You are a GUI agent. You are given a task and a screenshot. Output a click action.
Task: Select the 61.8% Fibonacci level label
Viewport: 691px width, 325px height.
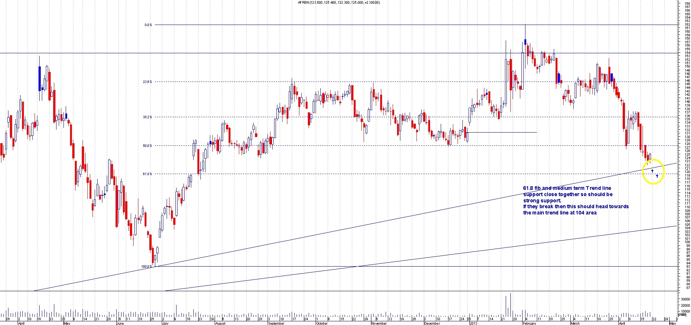(x=148, y=174)
